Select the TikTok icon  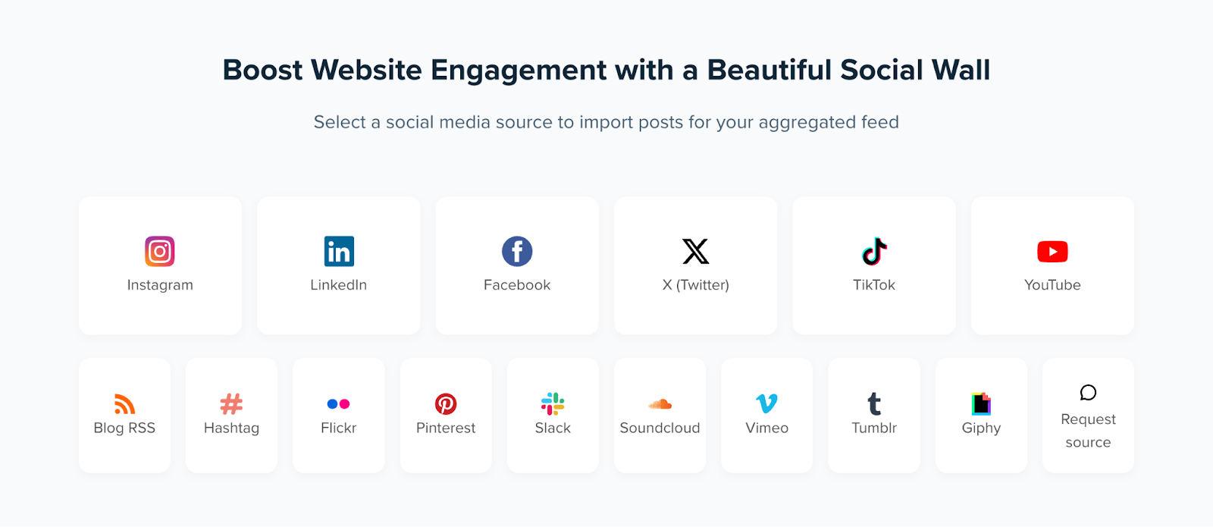click(x=874, y=252)
